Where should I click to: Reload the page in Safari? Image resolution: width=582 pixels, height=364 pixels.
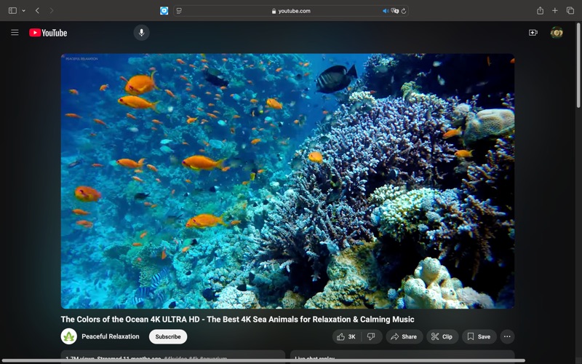point(404,11)
